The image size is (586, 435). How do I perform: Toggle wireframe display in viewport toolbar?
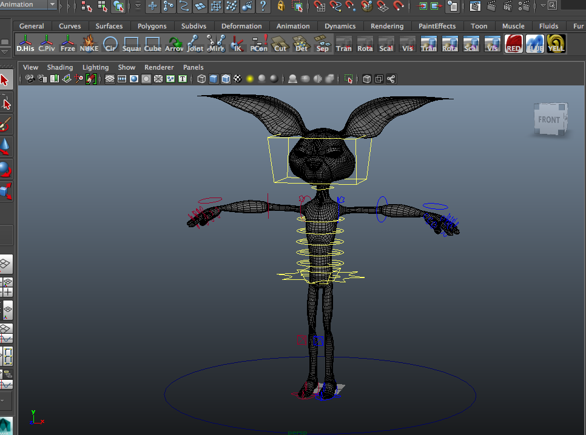[x=201, y=79]
